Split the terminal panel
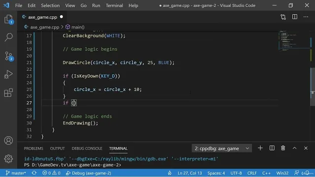Screen dimensions: 315x177 coord(272,148)
